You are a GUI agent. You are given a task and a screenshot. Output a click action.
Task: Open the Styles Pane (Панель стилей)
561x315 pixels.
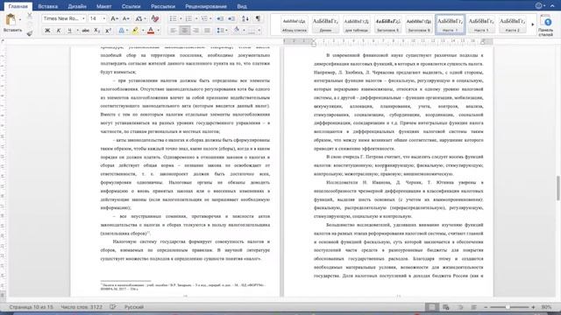click(x=546, y=25)
